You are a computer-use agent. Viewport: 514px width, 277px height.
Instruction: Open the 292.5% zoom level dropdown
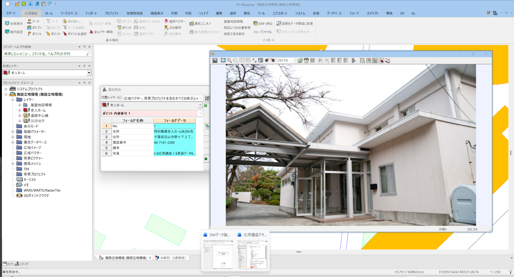292,60
